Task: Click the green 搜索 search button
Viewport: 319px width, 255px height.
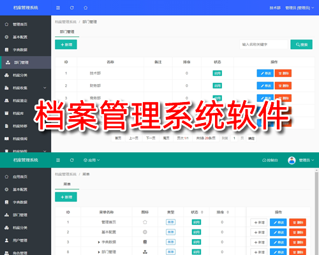Action: [x=301, y=45]
